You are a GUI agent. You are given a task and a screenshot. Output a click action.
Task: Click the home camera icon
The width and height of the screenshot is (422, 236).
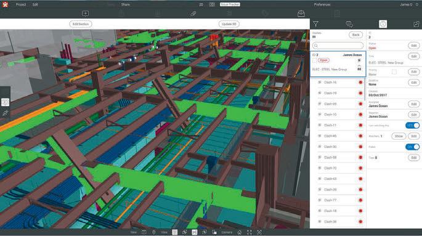[x=239, y=232]
